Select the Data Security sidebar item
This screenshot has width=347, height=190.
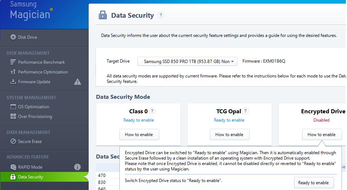(x=30, y=177)
